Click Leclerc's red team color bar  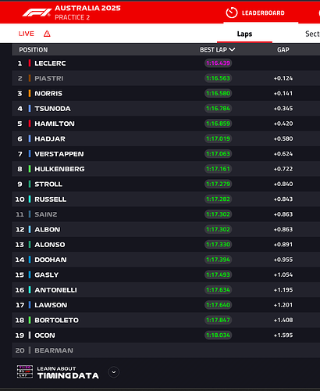(30, 63)
